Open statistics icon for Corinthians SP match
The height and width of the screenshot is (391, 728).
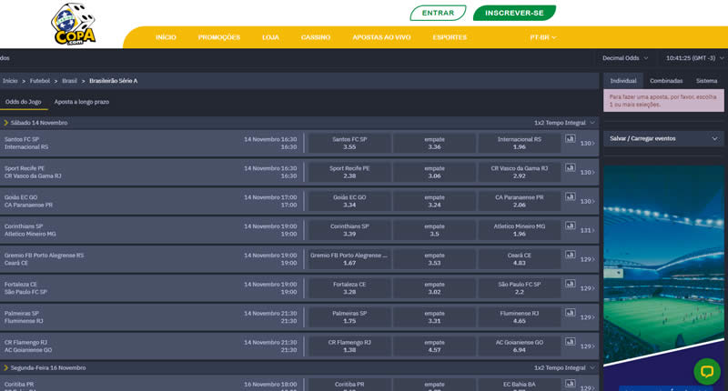571,226
